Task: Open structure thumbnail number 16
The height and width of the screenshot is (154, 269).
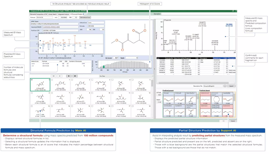Action: coord(101,111)
